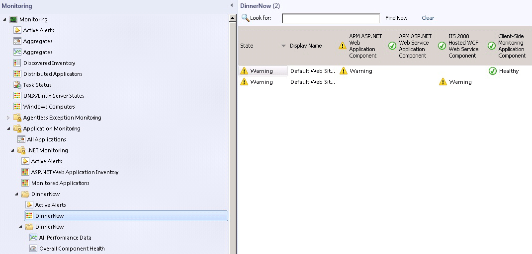
Task: Collapse the outer DinnerNow folder
Action: click(x=16, y=194)
